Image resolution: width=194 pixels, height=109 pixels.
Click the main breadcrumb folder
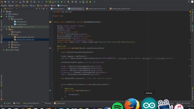click(x=25, y=5)
